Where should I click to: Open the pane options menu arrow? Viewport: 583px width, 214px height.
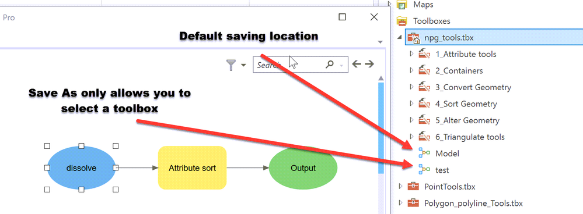pos(380,42)
